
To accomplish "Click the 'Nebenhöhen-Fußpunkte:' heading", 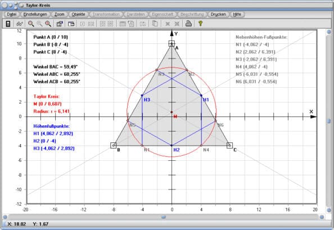I will click(261, 37).
